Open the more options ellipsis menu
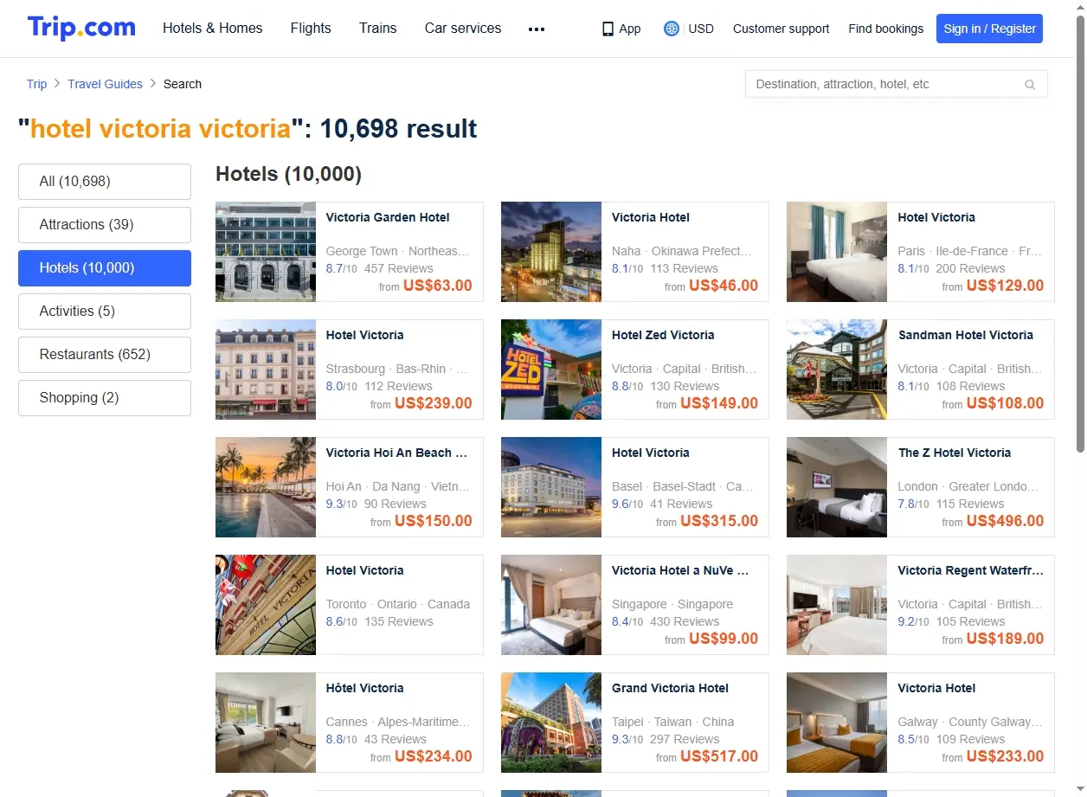This screenshot has width=1087, height=797. click(x=537, y=29)
